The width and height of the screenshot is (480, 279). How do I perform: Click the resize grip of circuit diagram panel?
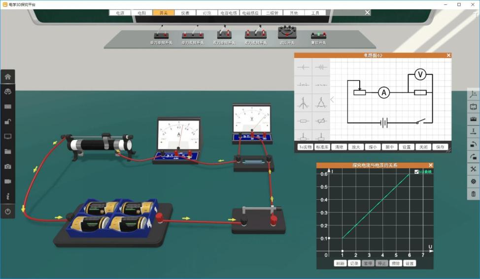(448, 151)
